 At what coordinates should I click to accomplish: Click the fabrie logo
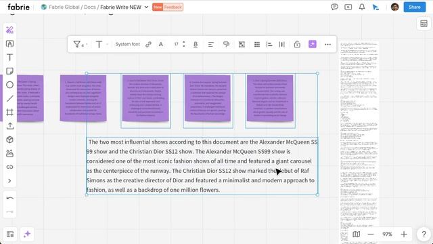18,7
